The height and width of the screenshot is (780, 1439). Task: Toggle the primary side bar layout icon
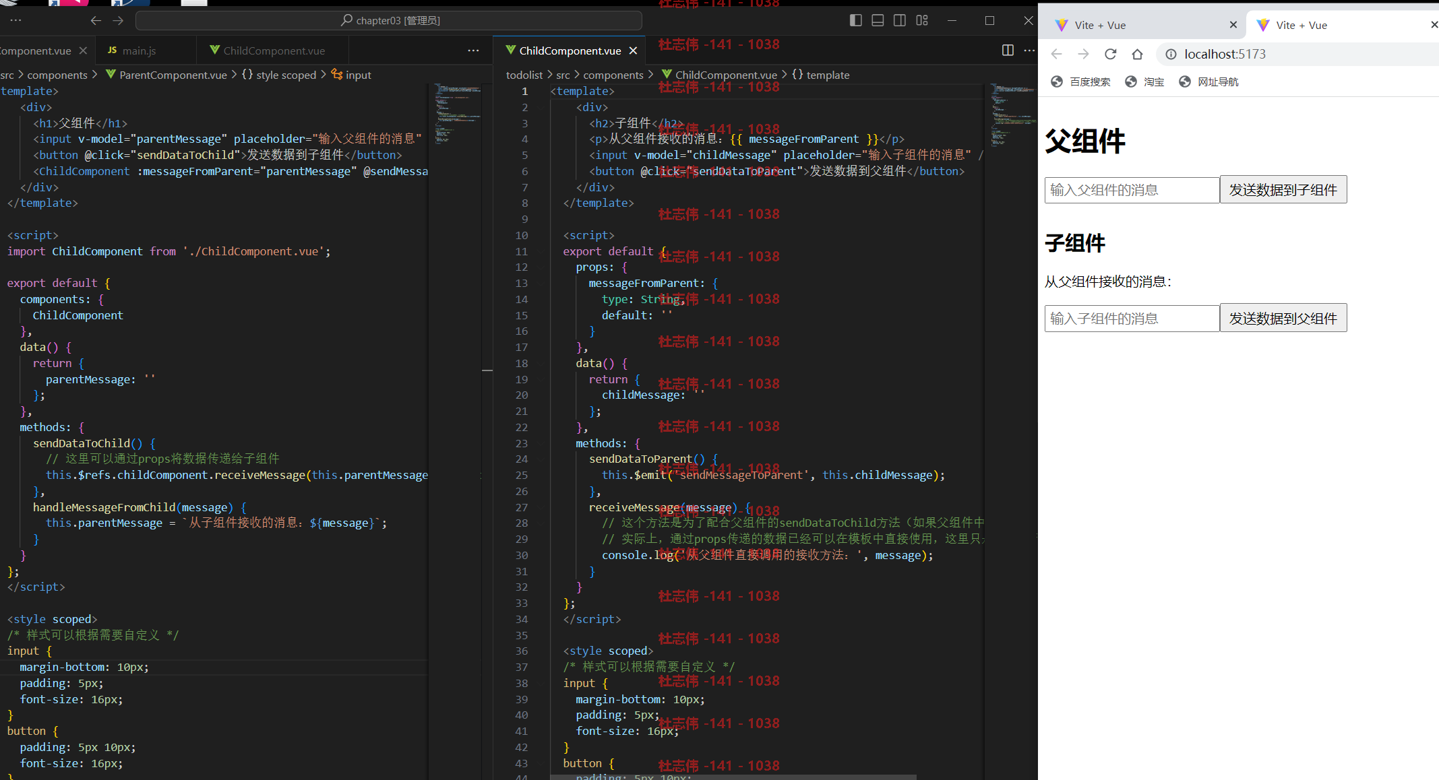(855, 20)
